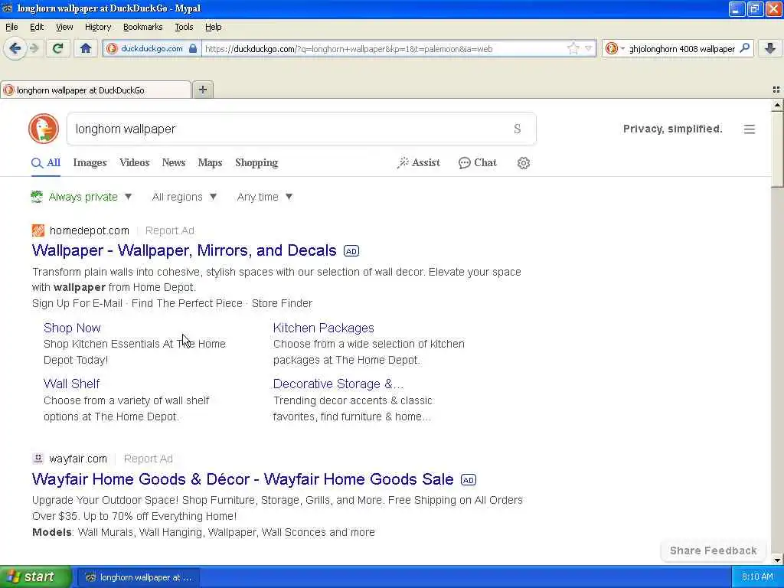
Task: Open the Chat feature
Action: click(478, 163)
